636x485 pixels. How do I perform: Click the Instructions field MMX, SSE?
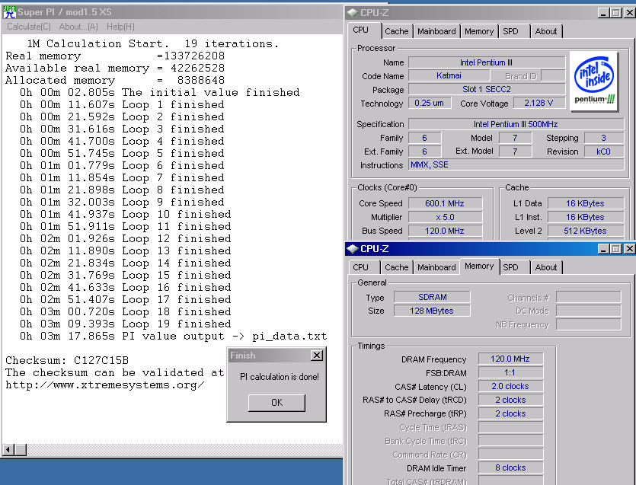(x=516, y=164)
